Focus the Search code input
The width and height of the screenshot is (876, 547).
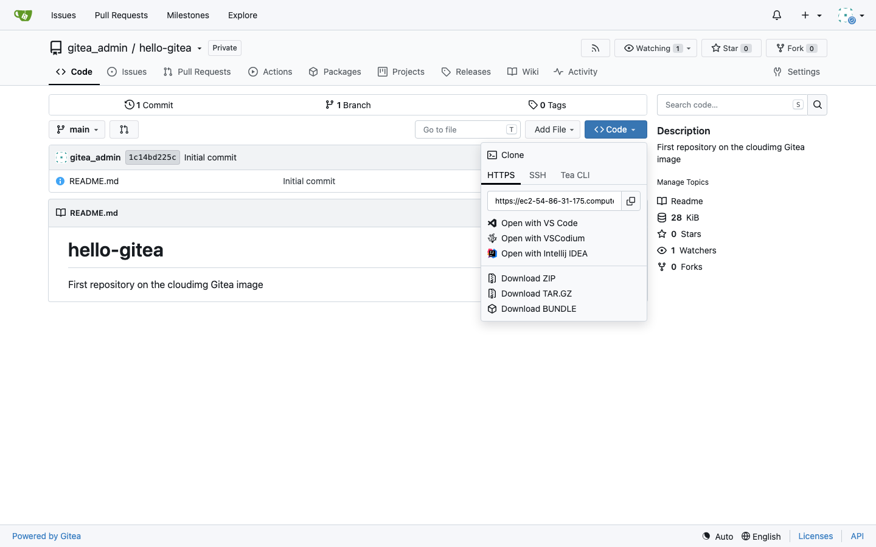coord(732,105)
